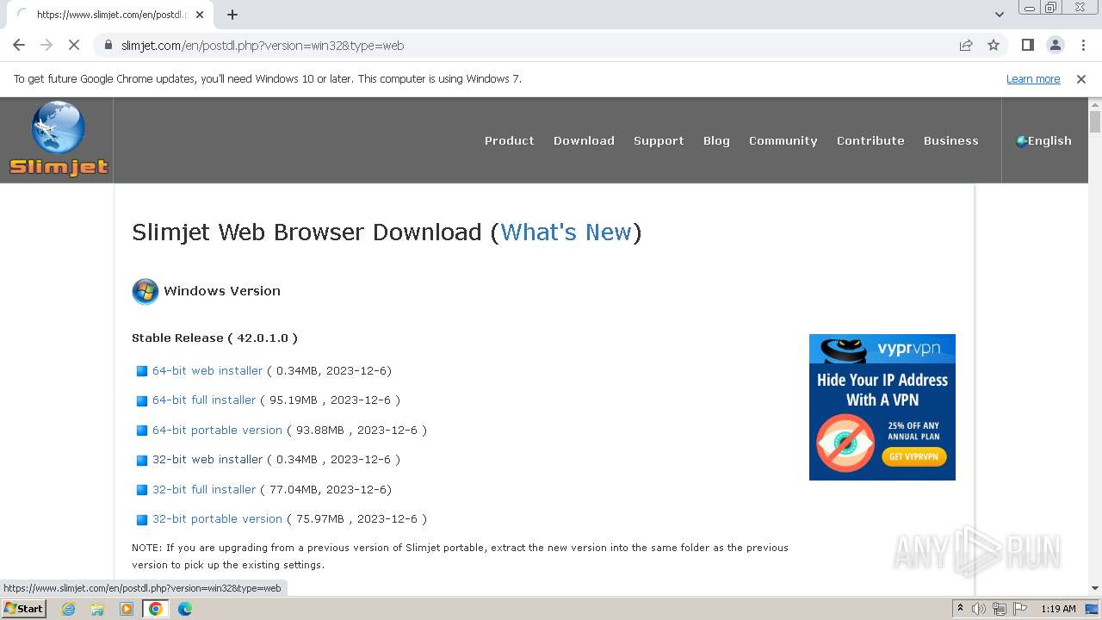
Task: Open Internet Explorer from taskbar
Action: pyautogui.click(x=68, y=609)
